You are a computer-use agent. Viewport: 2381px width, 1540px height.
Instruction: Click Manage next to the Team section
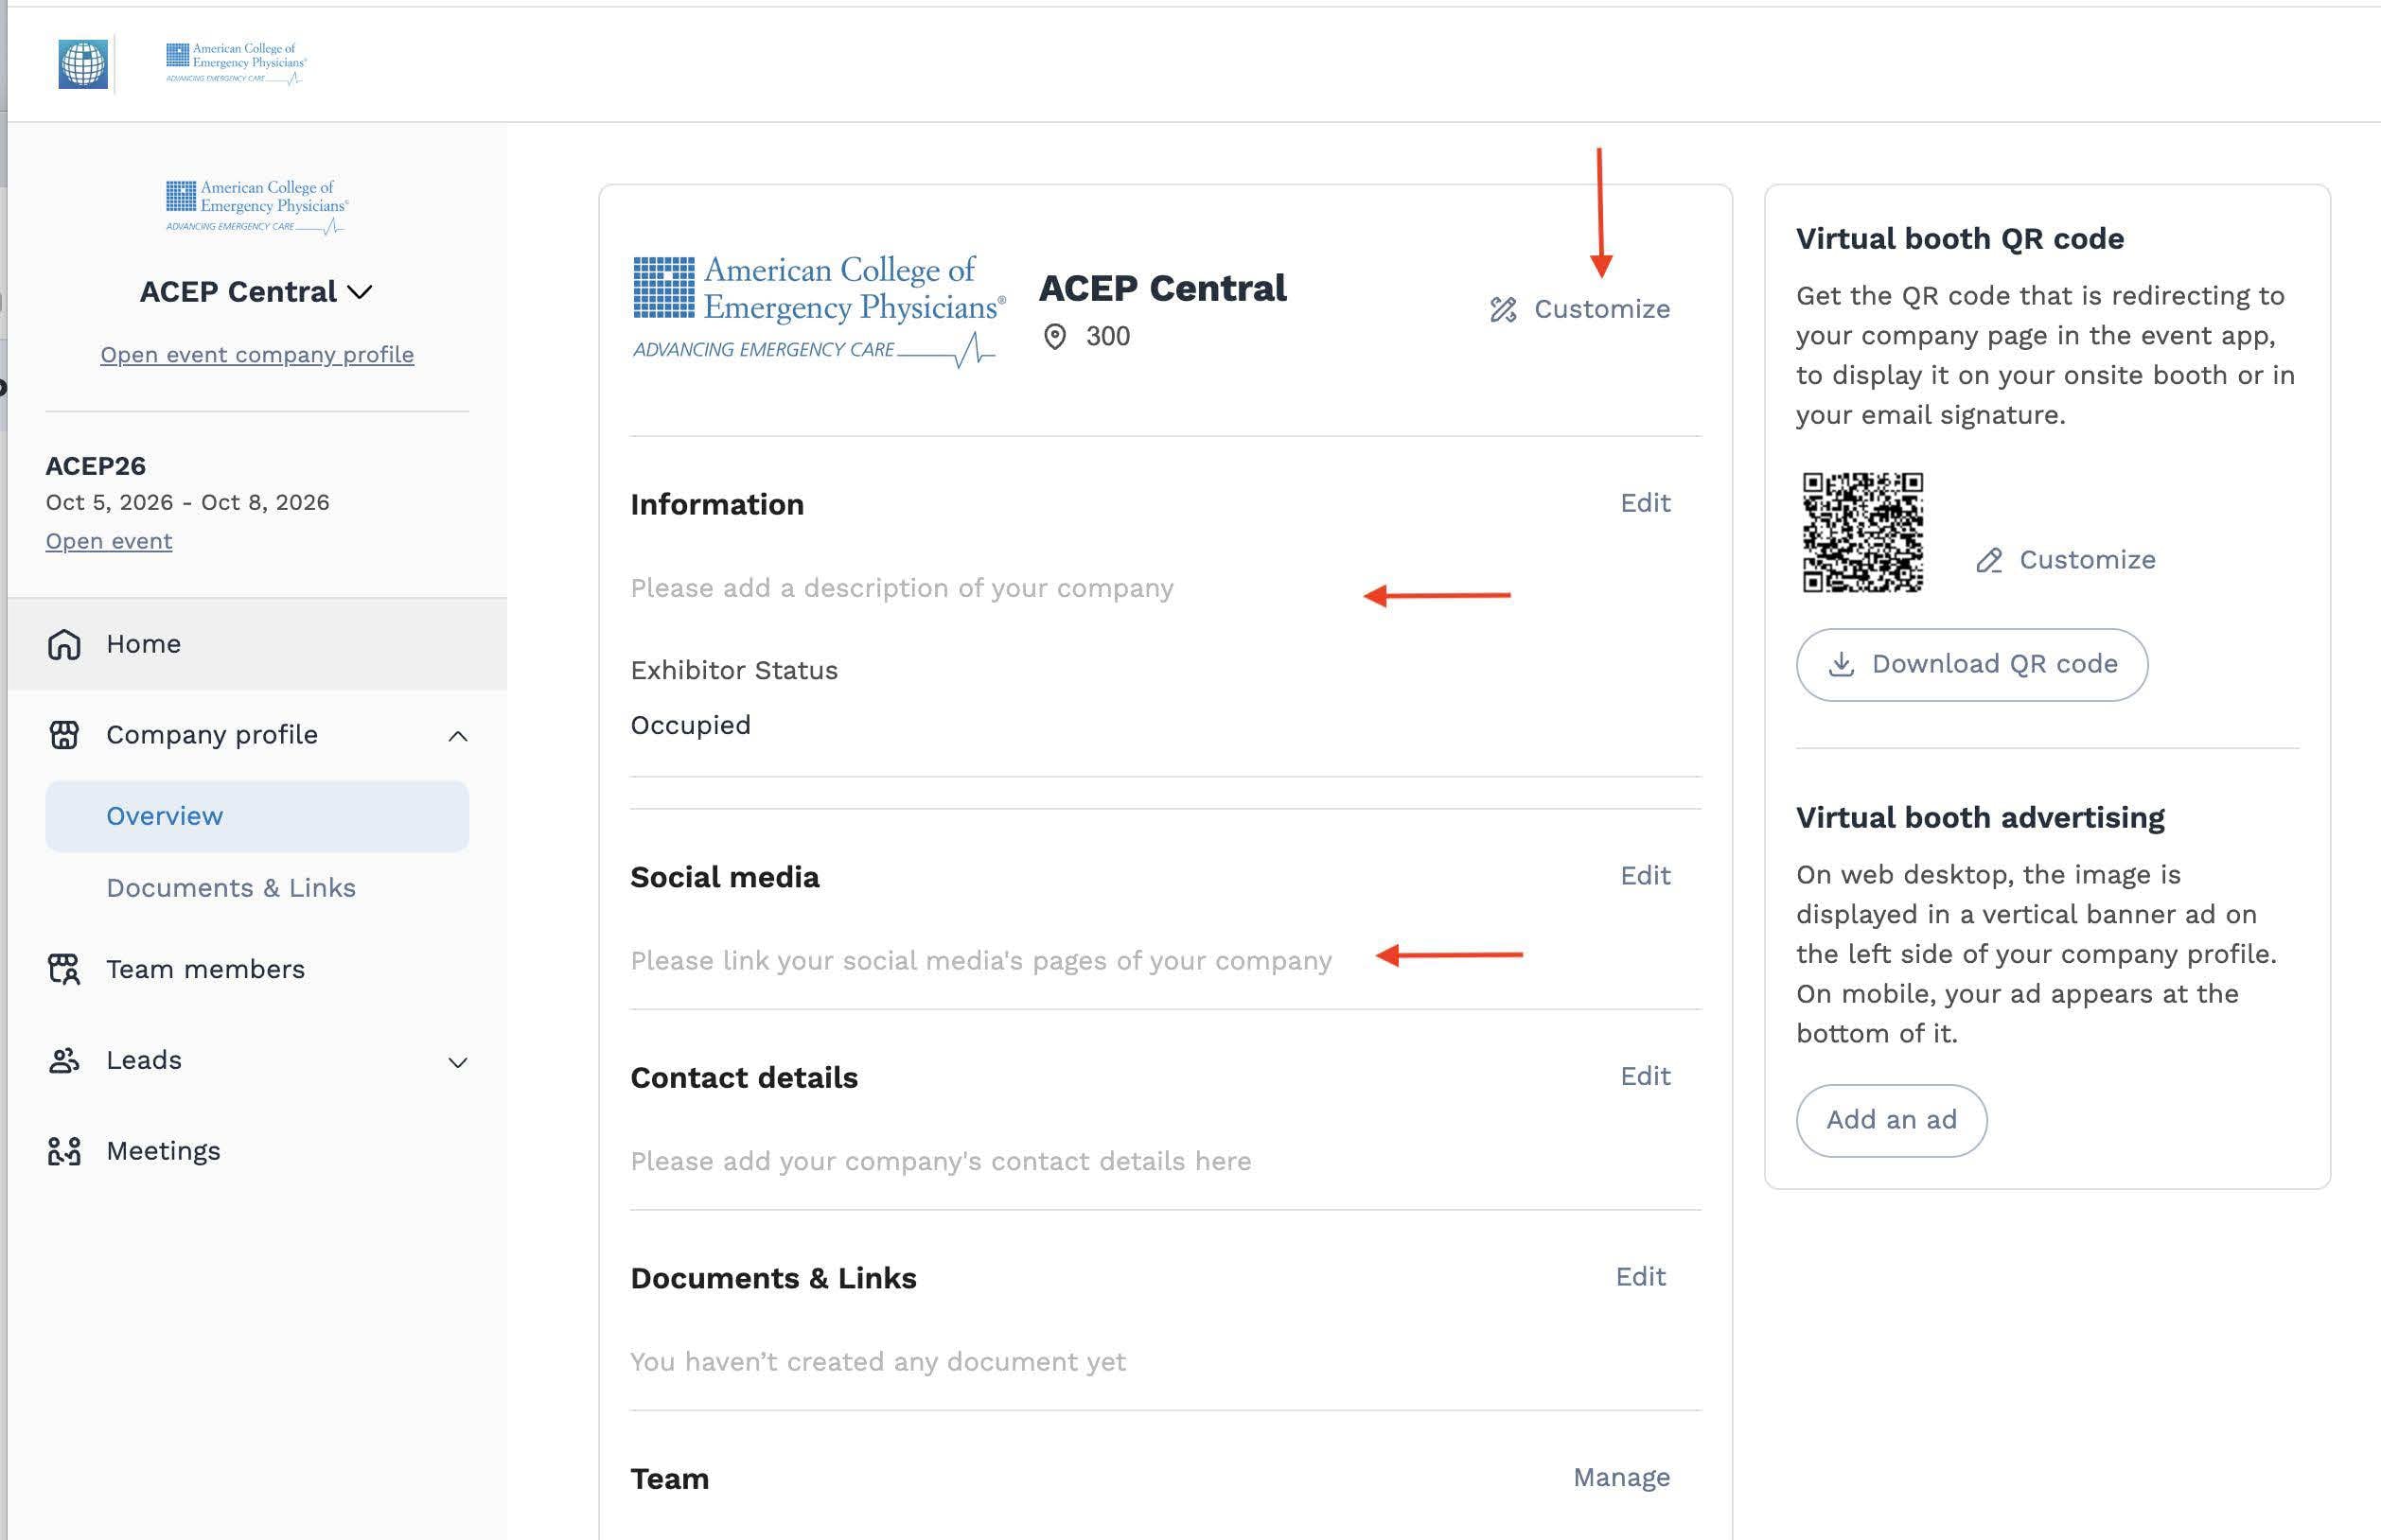tap(1621, 1477)
